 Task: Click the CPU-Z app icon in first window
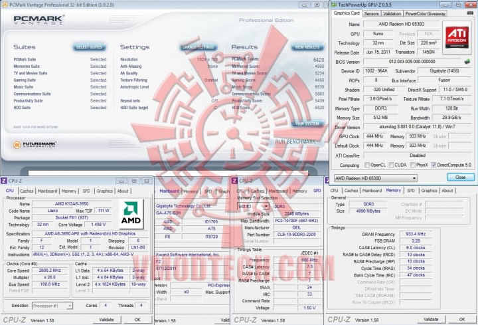(x=4, y=181)
